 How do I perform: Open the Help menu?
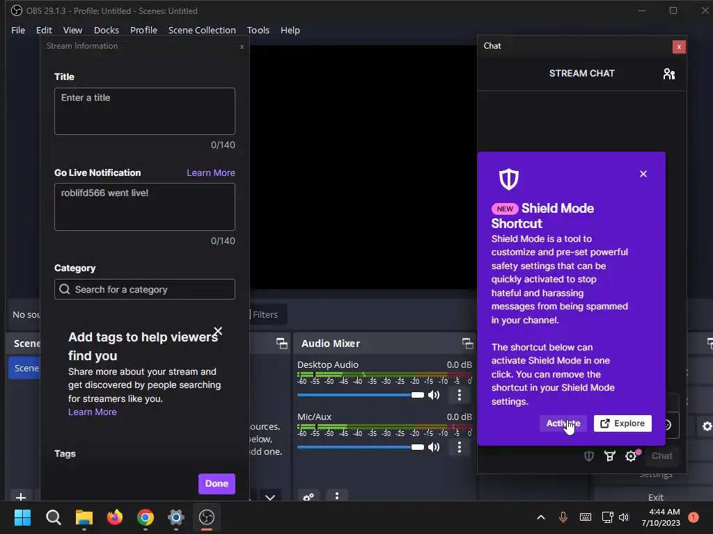(x=290, y=31)
